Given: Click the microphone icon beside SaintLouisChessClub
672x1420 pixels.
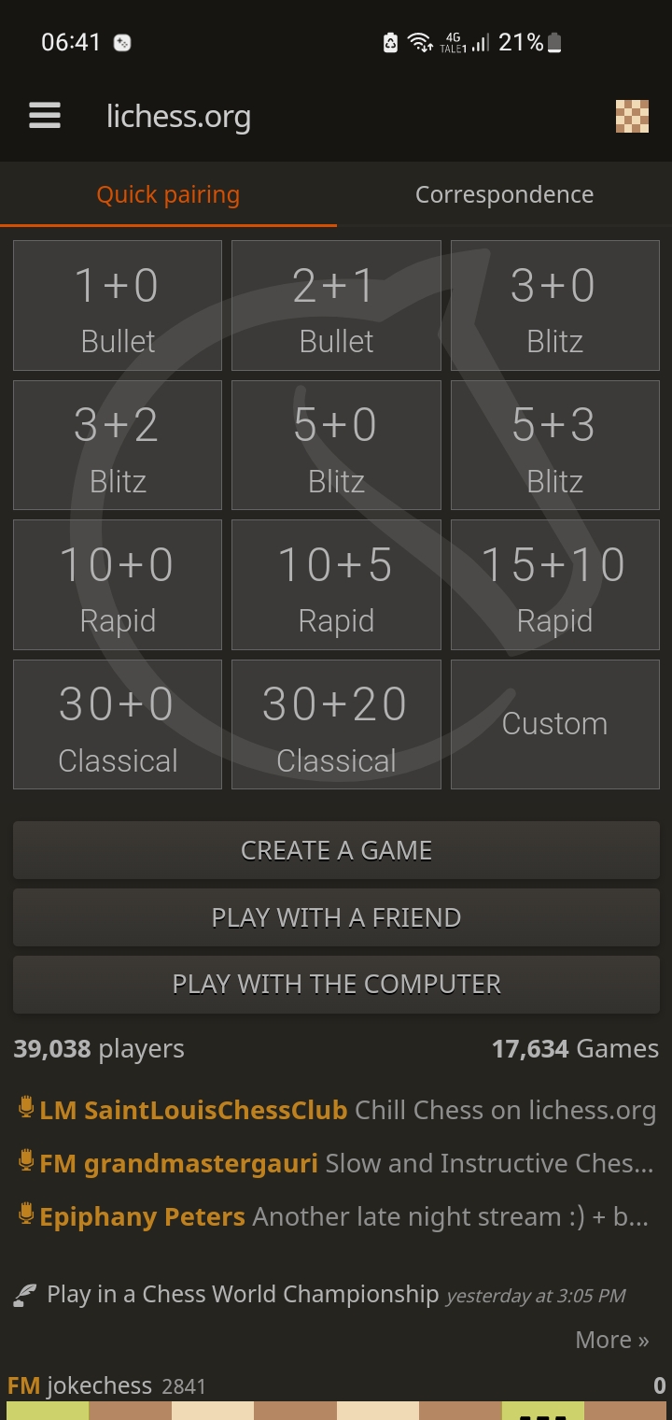Looking at the screenshot, I should coord(24,1109).
